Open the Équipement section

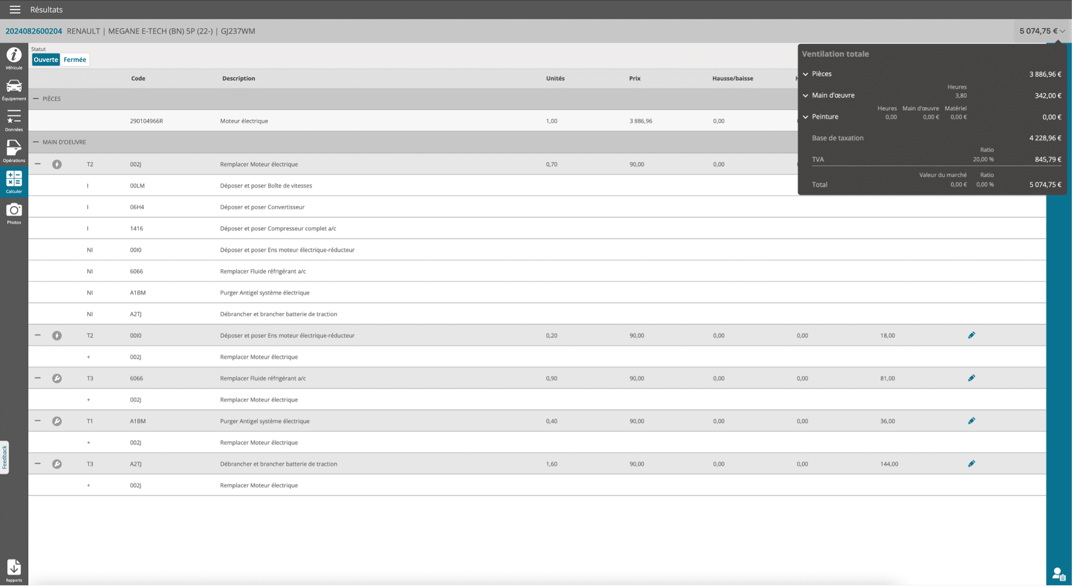14,89
